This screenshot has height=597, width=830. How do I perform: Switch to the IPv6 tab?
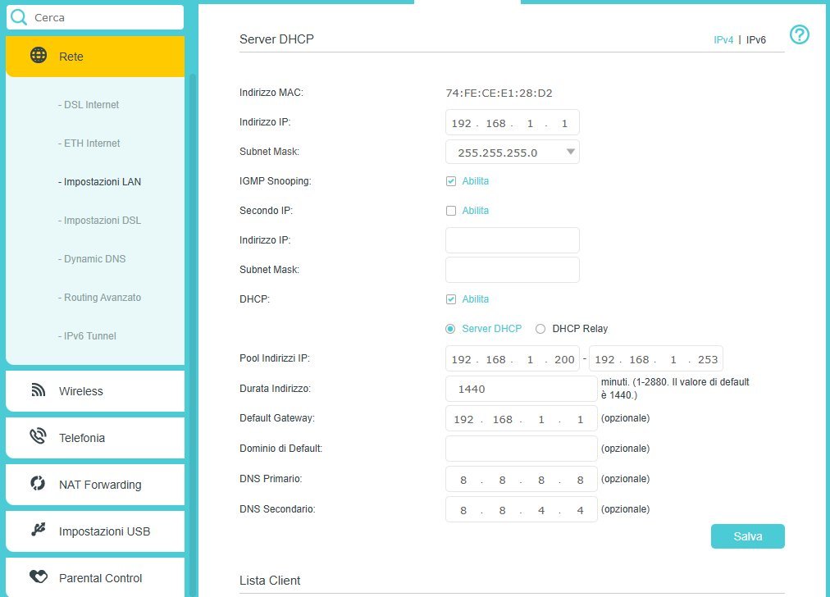click(x=755, y=39)
